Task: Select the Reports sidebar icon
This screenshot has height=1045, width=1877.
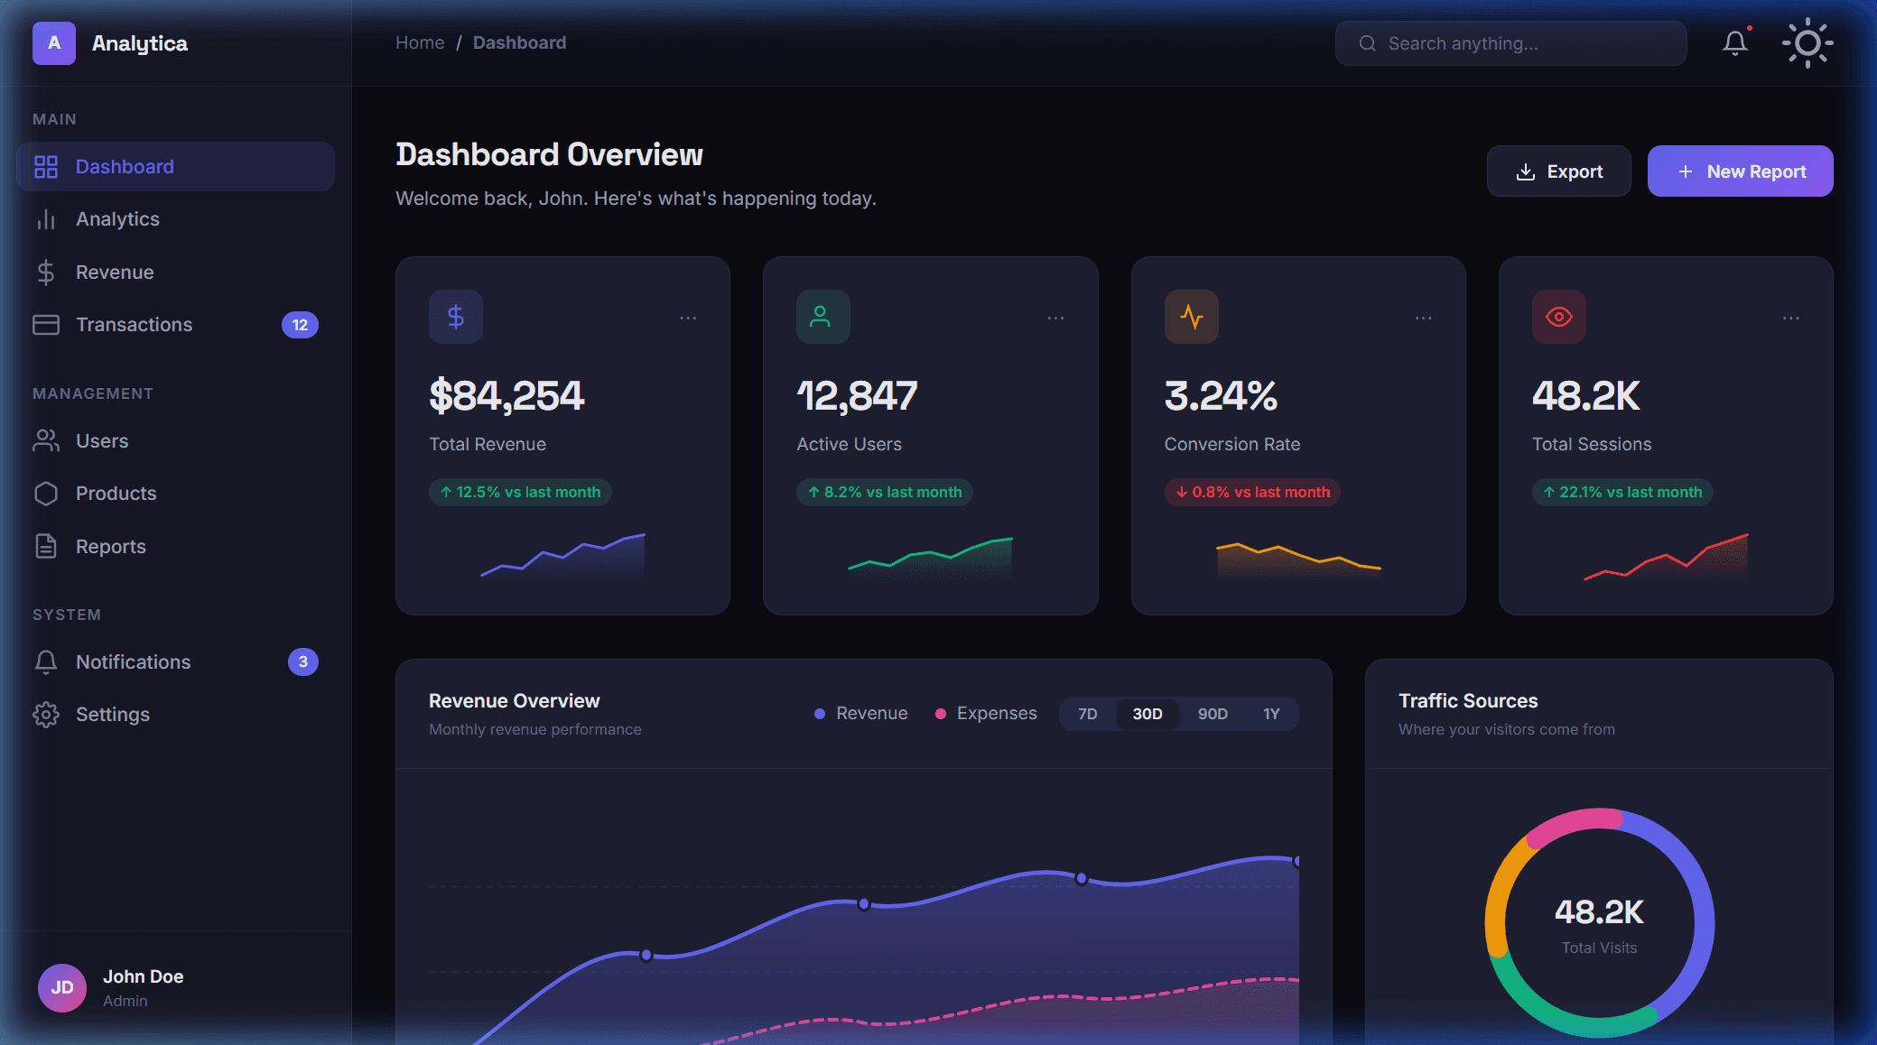Action: coord(46,546)
